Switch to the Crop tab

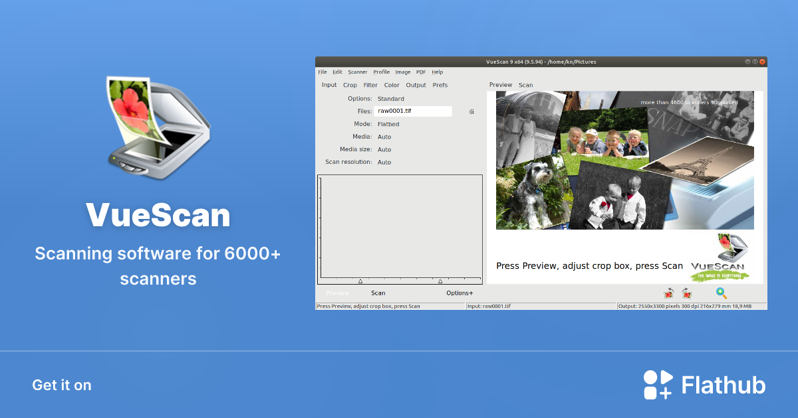pos(350,85)
